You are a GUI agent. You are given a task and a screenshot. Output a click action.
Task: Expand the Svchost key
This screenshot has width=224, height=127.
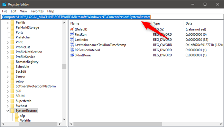coord(8,106)
